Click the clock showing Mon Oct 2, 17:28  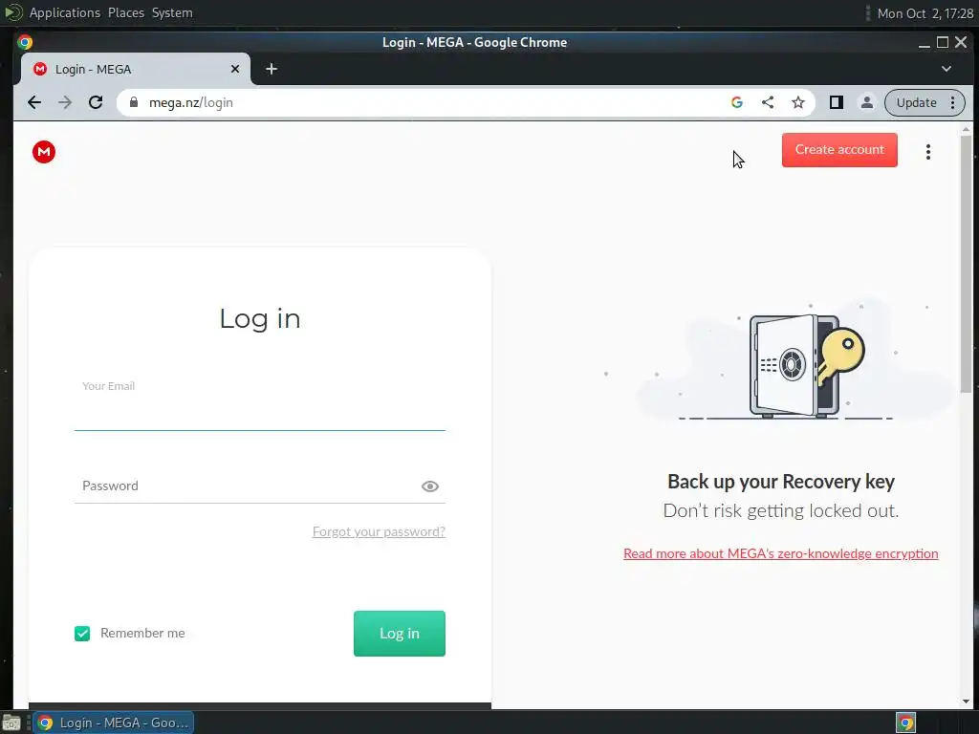(x=925, y=13)
